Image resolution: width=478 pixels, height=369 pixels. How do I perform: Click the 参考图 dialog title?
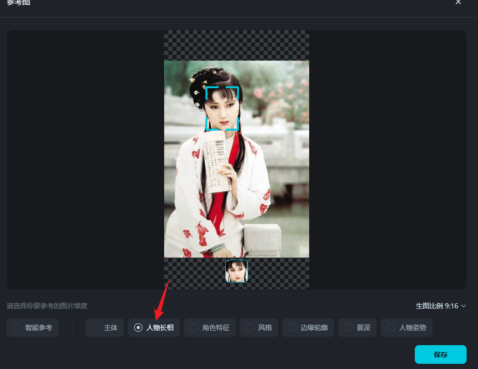tap(18, 3)
